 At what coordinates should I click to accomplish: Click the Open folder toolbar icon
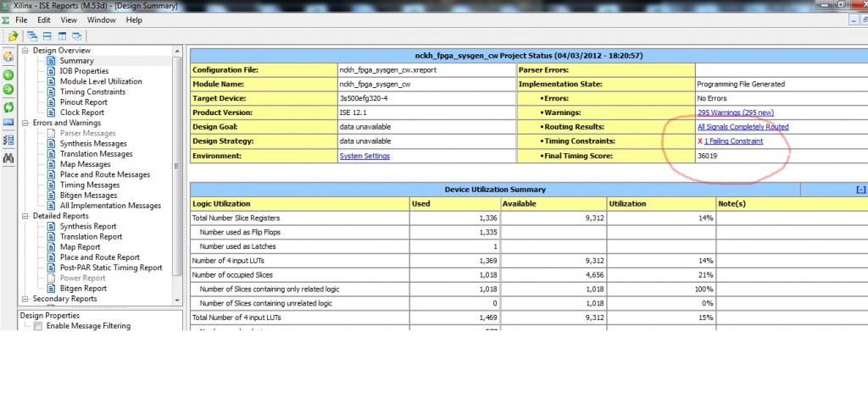[x=13, y=36]
